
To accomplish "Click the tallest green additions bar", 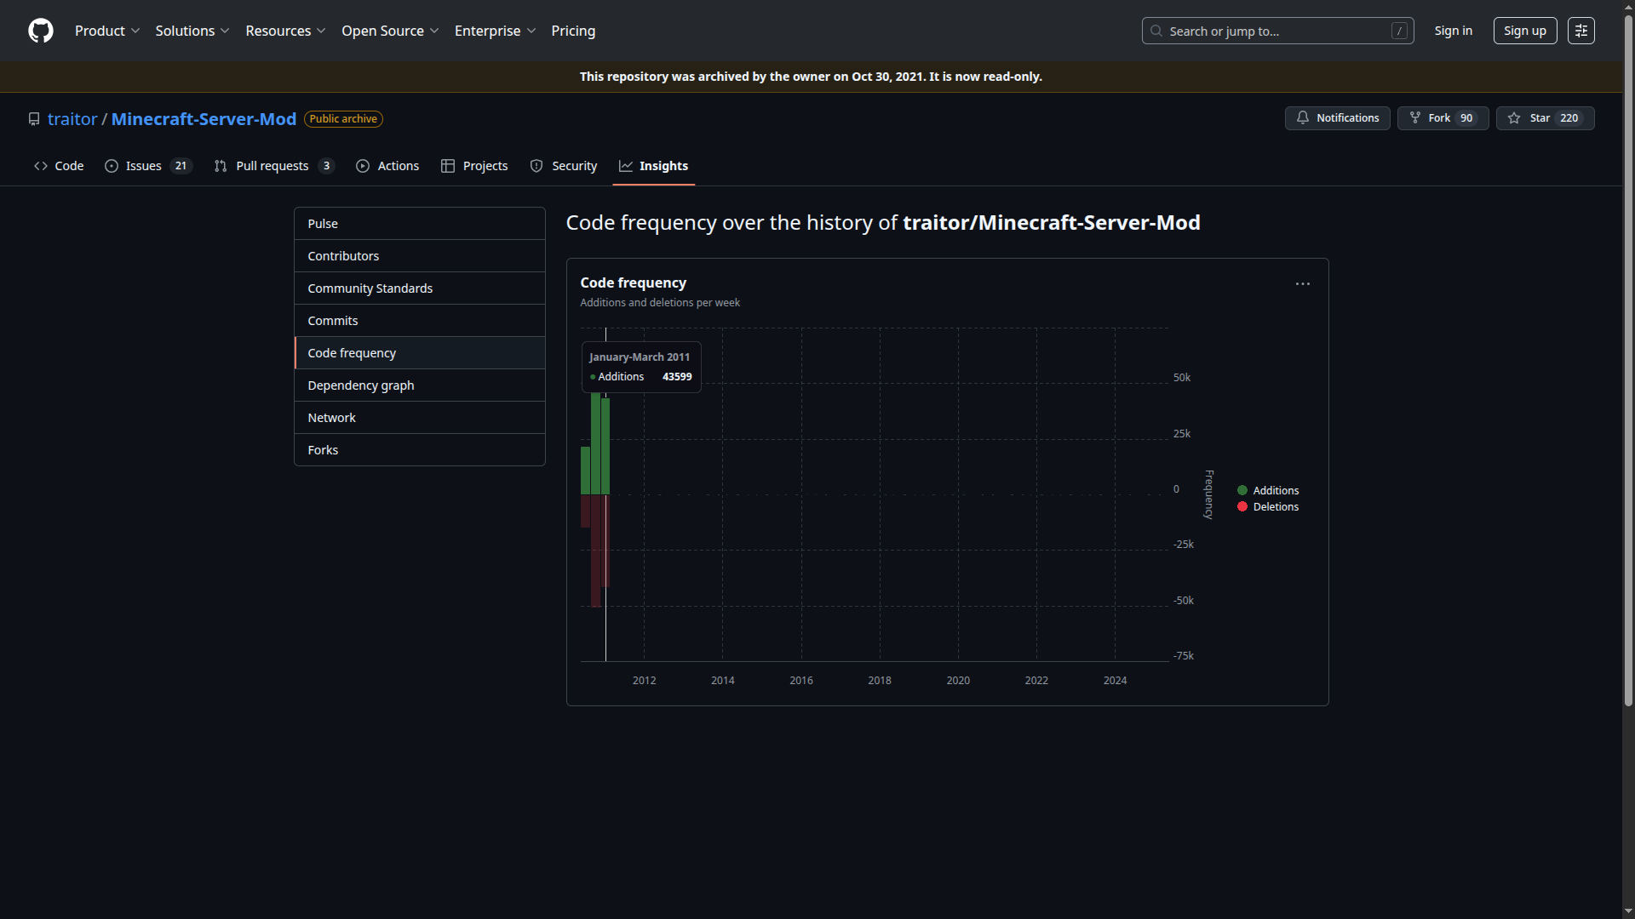I will click(596, 442).
